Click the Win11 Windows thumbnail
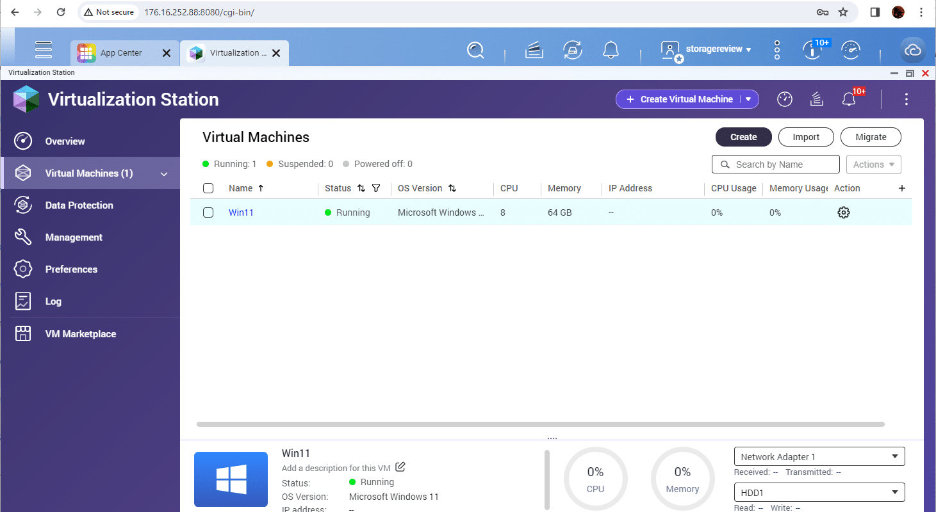This screenshot has width=936, height=512. 231,481
